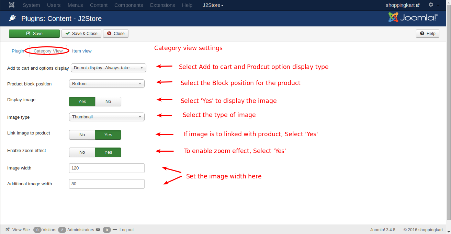The width and height of the screenshot is (451, 234).
Task: Click the 'Image type' label
Action: click(x=19, y=117)
